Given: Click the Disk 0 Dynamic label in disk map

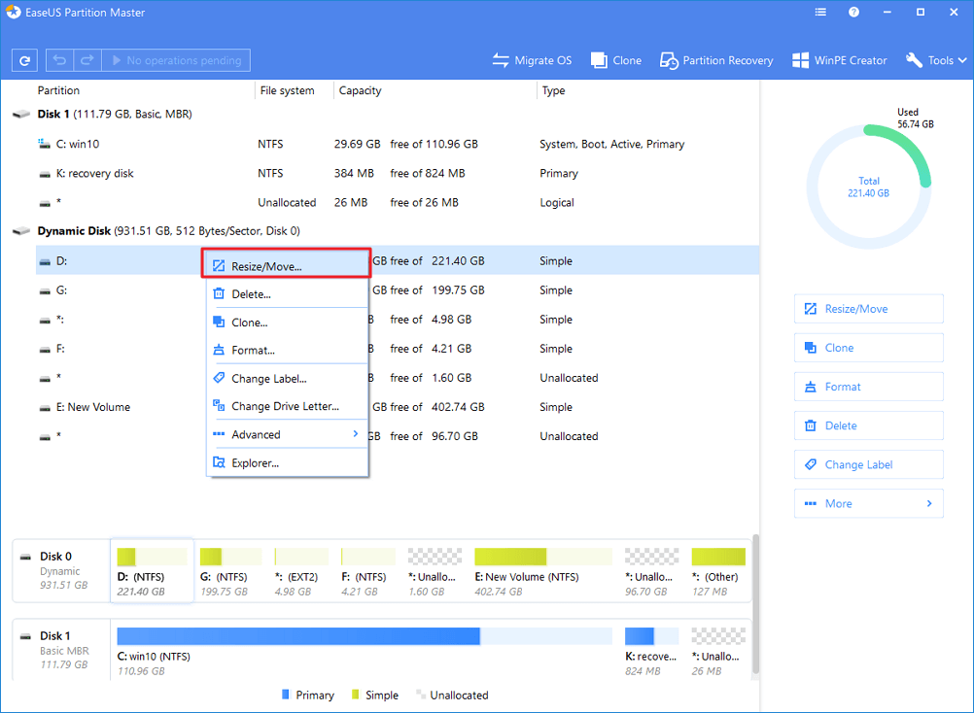Looking at the screenshot, I should (61, 570).
